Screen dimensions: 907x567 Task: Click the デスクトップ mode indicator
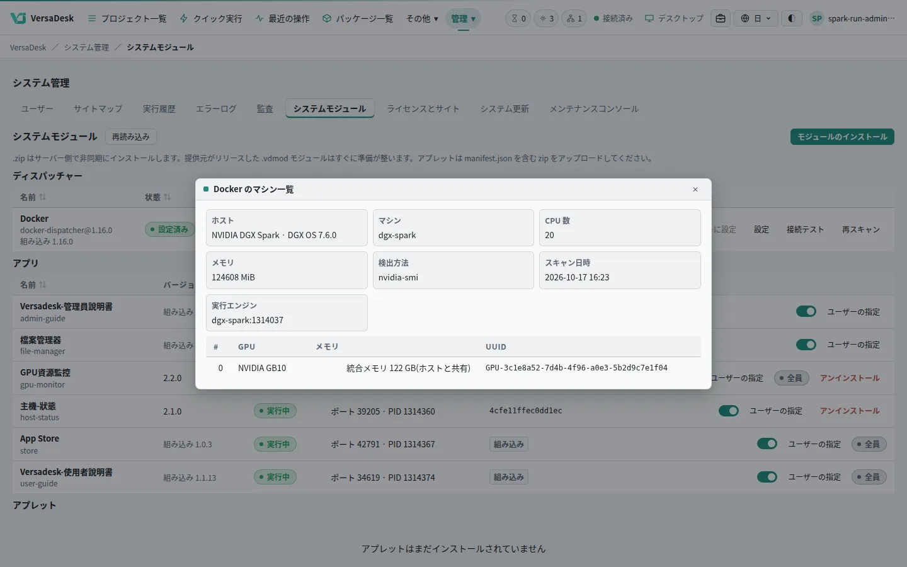tap(674, 18)
